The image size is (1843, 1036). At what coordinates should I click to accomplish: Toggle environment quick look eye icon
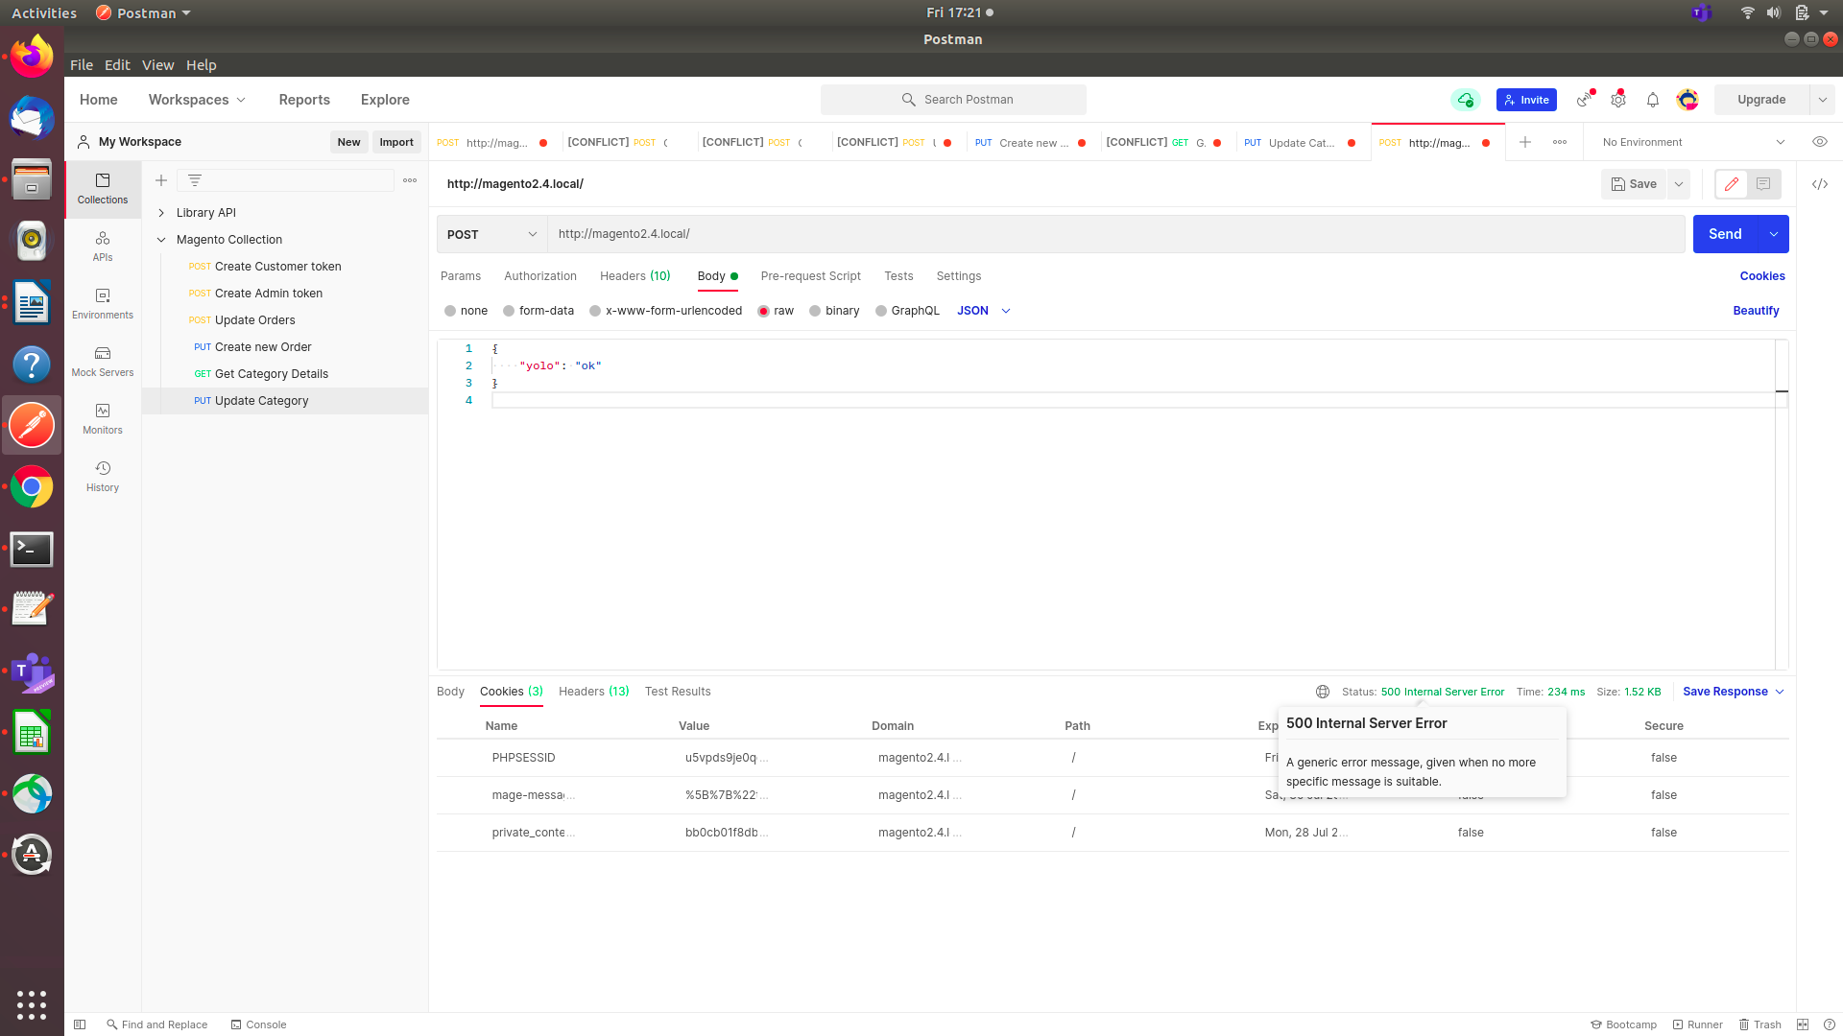tap(1820, 142)
